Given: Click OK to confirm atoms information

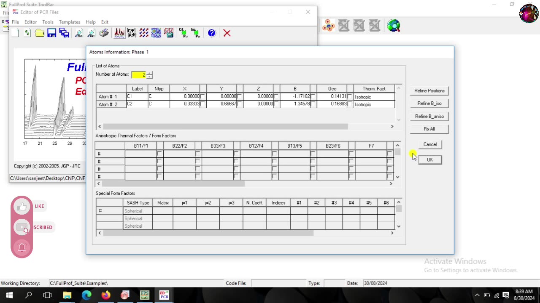Looking at the screenshot, I should coord(430,159).
